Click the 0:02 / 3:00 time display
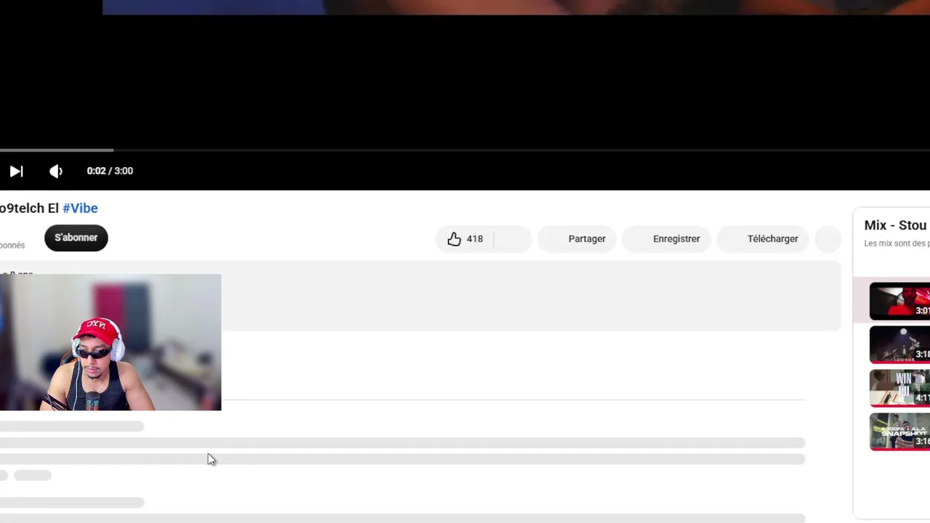 [x=110, y=171]
